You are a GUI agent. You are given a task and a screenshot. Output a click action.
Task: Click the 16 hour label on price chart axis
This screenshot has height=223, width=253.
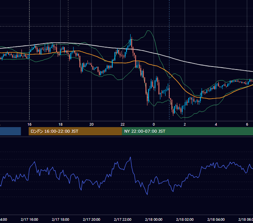point(29,125)
